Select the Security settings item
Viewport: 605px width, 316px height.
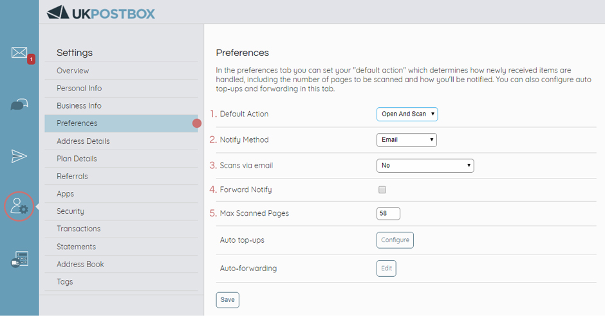click(x=70, y=211)
